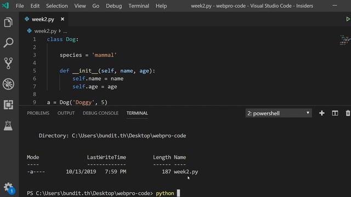
Task: Click 'Mode' column header in terminal
Action: [x=33, y=157]
